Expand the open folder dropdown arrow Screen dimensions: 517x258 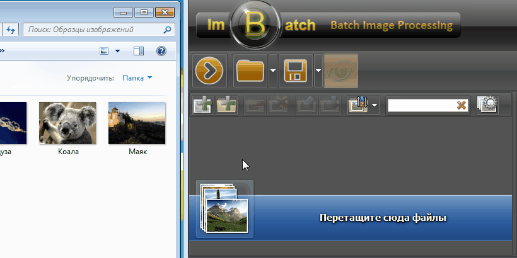coord(273,71)
